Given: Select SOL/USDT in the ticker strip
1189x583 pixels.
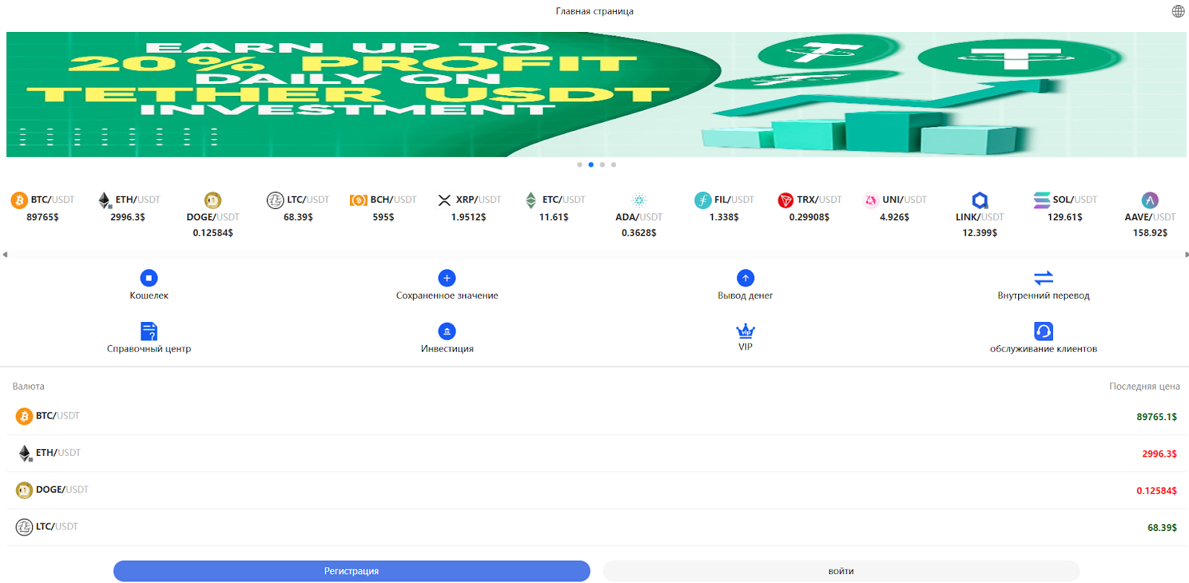Looking at the screenshot, I should (x=1065, y=208).
